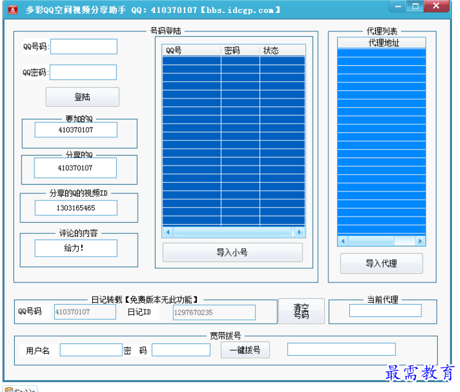Minimize the 多彩QQ空间 window
This screenshot has height=392, width=460.
(x=398, y=6)
